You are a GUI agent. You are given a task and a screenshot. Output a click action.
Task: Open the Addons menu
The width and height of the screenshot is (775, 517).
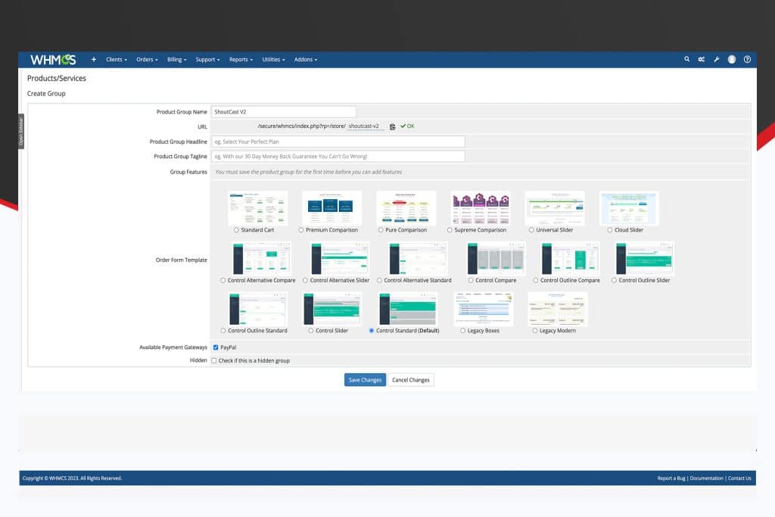pyautogui.click(x=306, y=59)
